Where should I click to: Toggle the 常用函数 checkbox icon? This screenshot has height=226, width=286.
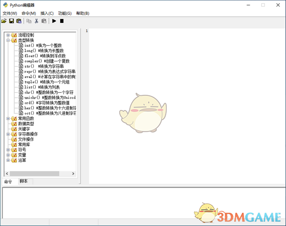coord(14,118)
